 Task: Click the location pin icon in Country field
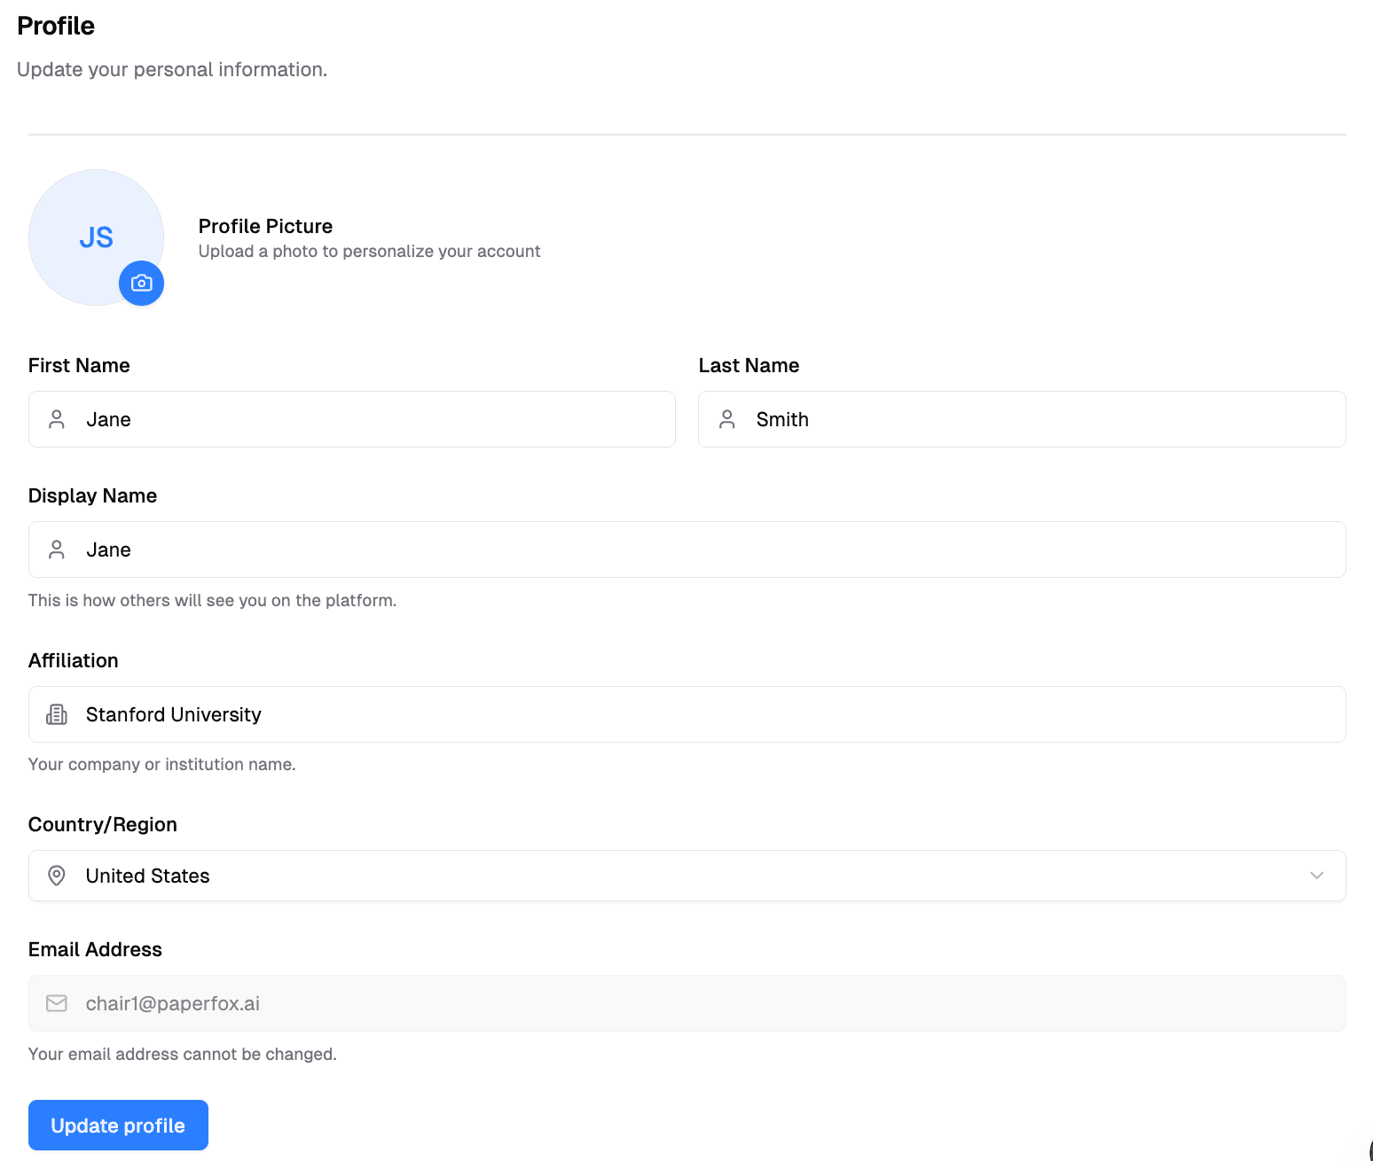pyautogui.click(x=57, y=876)
